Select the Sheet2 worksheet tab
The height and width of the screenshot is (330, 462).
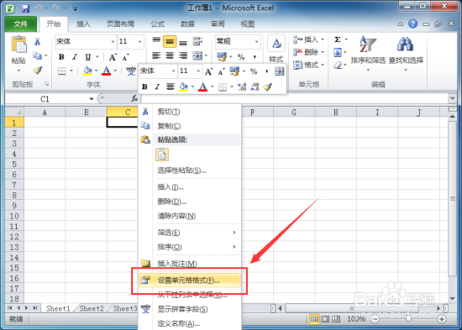(x=92, y=308)
